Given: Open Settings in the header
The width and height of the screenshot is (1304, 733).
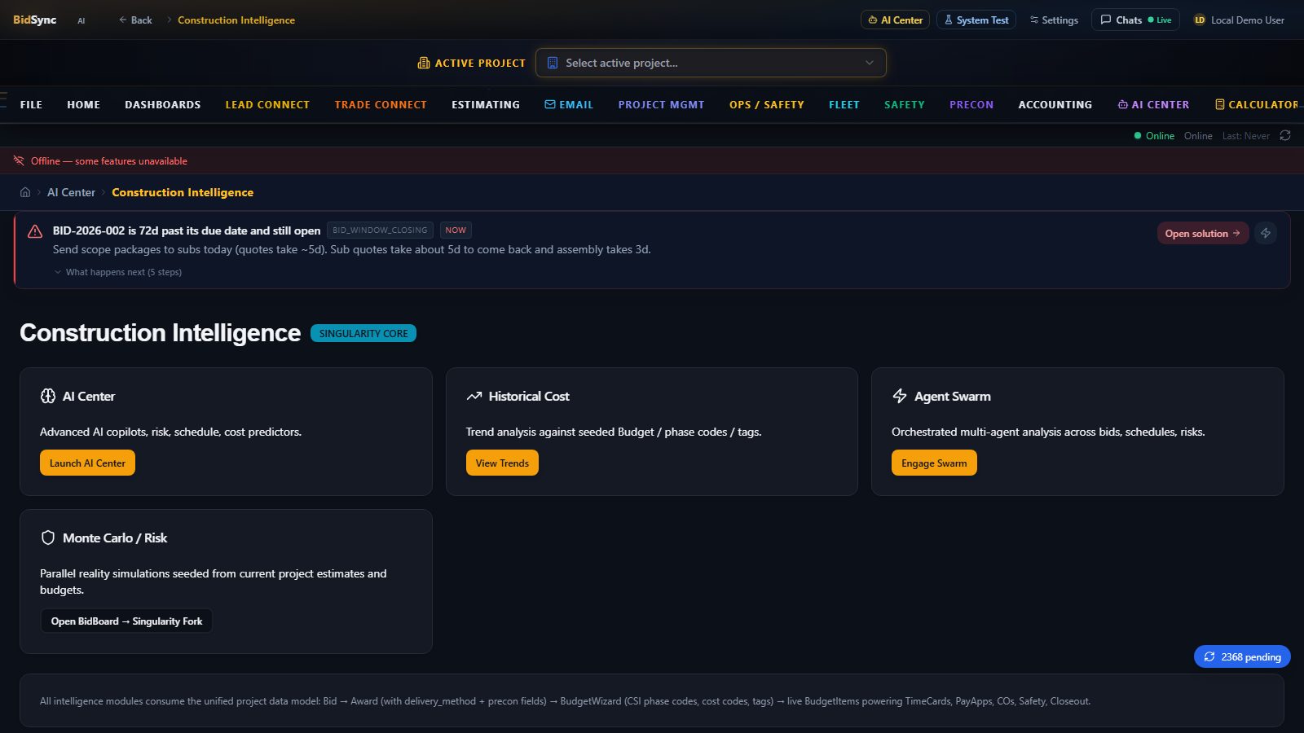Looking at the screenshot, I should point(1054,20).
